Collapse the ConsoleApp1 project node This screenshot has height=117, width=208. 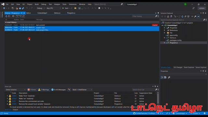[x=162, y=25]
